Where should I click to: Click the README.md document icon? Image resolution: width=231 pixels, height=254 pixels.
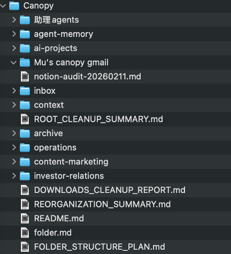[25, 219]
